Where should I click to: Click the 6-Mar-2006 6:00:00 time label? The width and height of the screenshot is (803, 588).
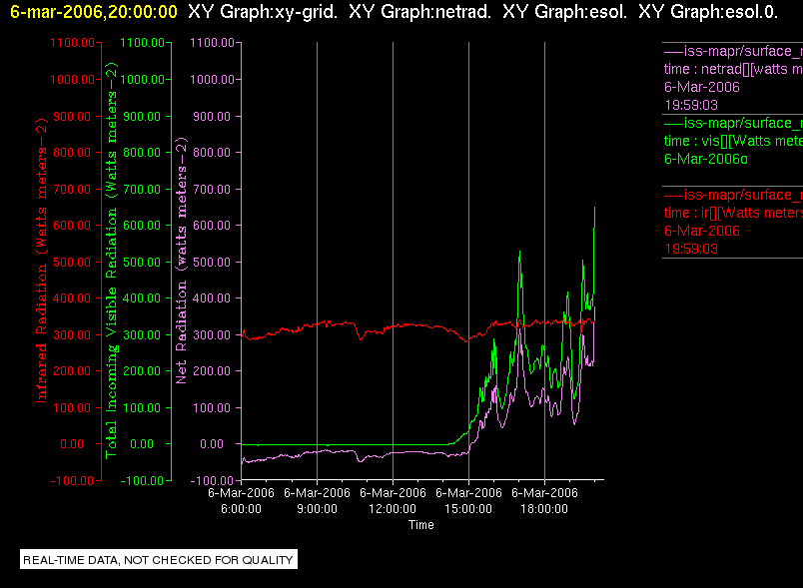pos(242,501)
